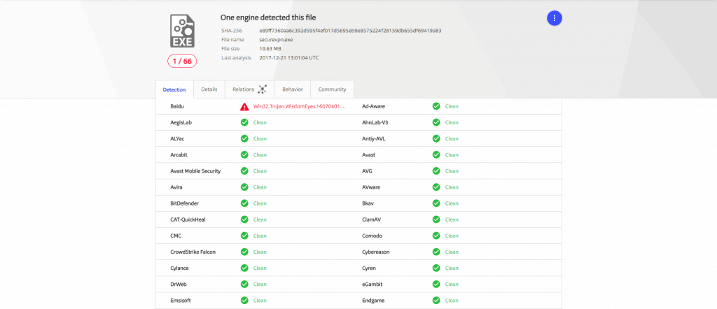Viewport: 717px width, 309px height.
Task: Click the green check icon for Cybereason
Action: click(436, 252)
